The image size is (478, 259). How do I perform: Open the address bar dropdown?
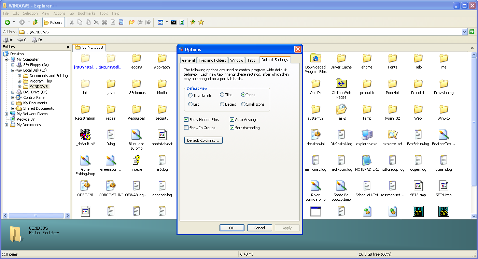pyautogui.click(x=464, y=32)
